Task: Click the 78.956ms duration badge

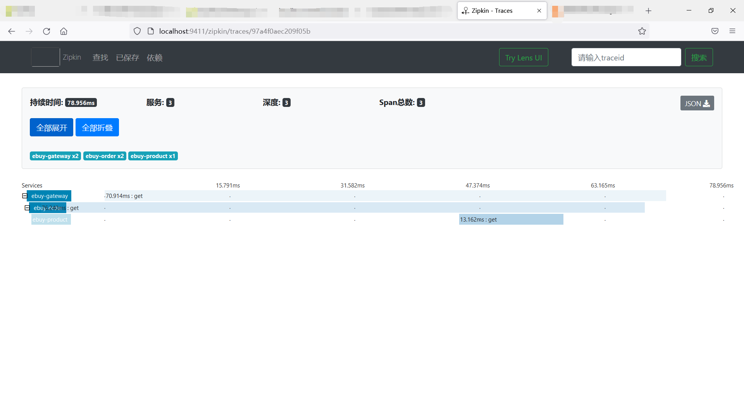Action: click(x=81, y=103)
